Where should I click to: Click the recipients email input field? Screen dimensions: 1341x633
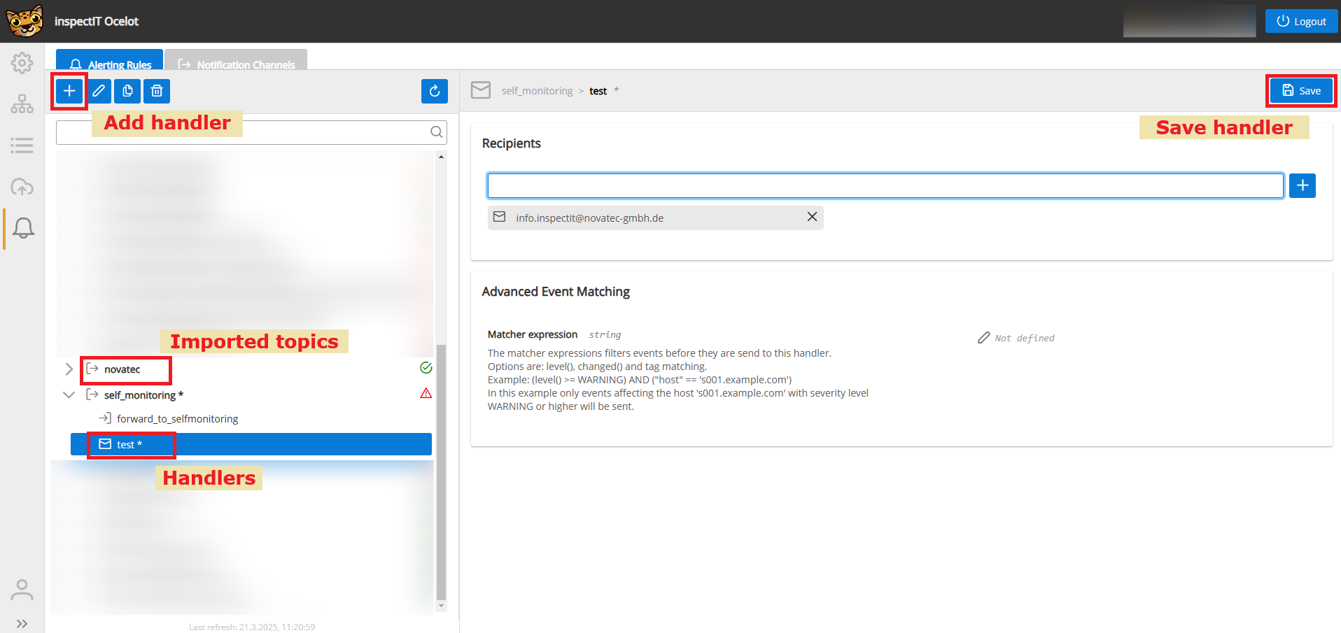pos(885,185)
